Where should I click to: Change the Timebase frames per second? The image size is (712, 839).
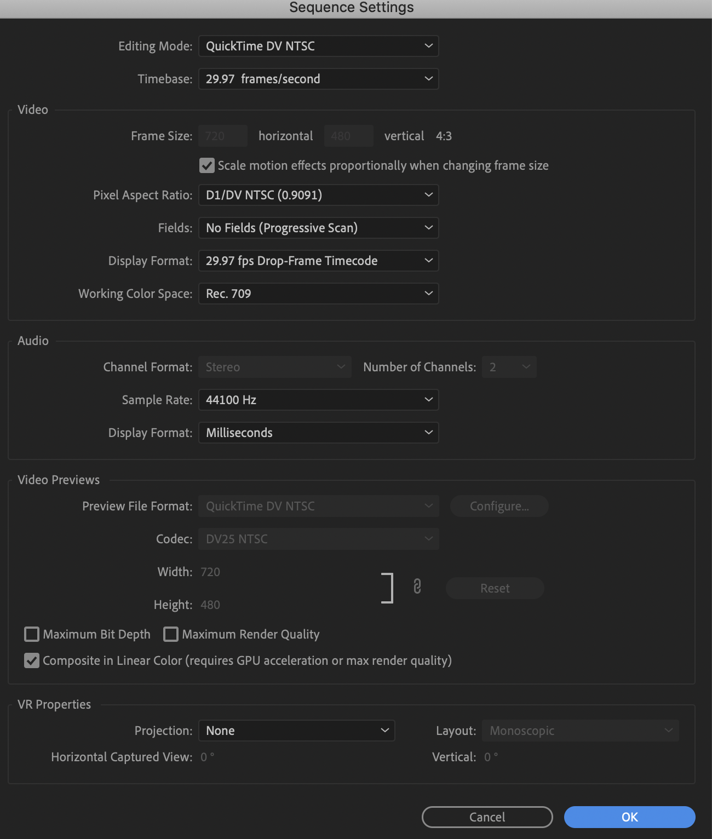pyautogui.click(x=319, y=78)
